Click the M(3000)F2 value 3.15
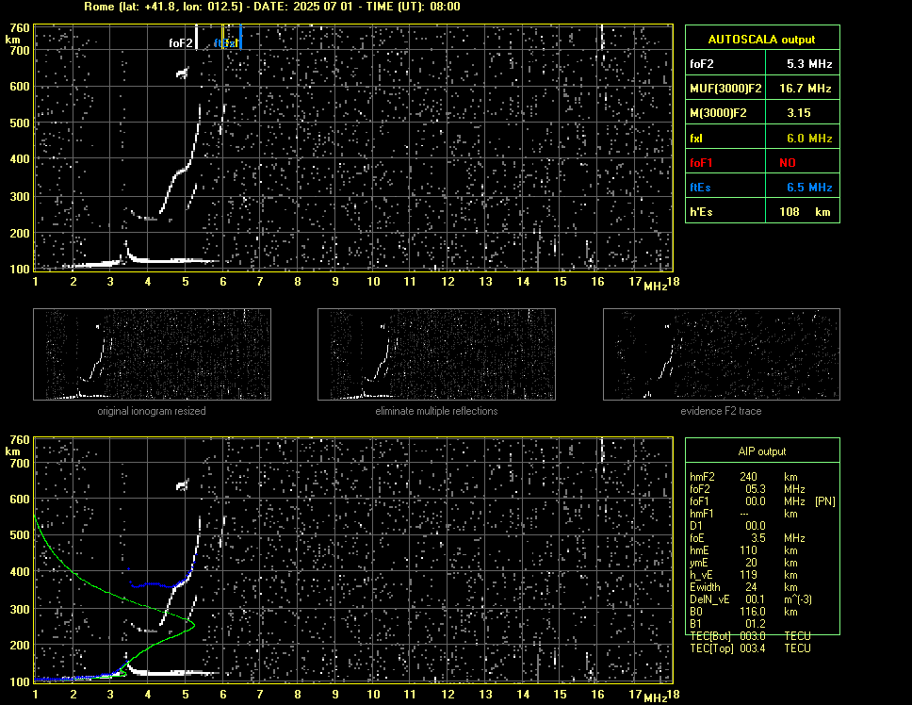Screen dimensions: 912x705 click(x=799, y=113)
